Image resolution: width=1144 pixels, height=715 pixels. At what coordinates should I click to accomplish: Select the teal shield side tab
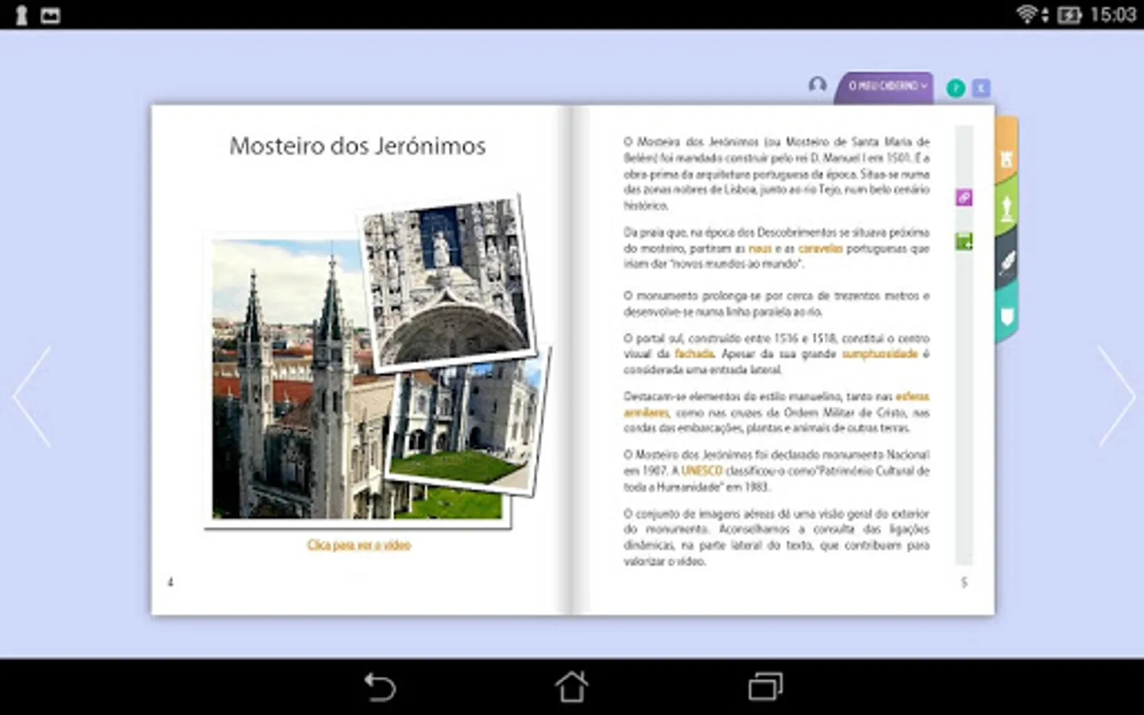click(1006, 317)
